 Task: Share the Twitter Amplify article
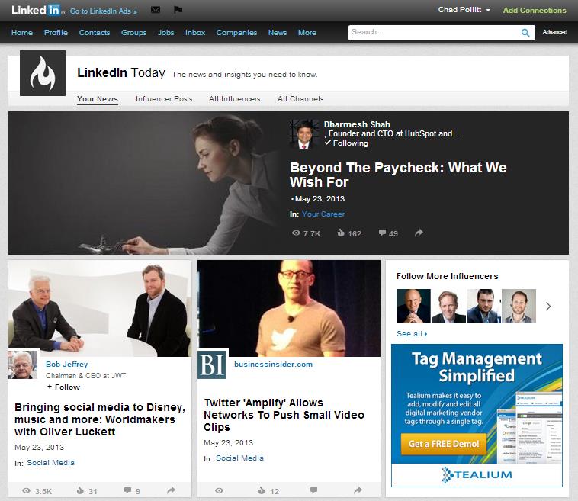(x=358, y=490)
